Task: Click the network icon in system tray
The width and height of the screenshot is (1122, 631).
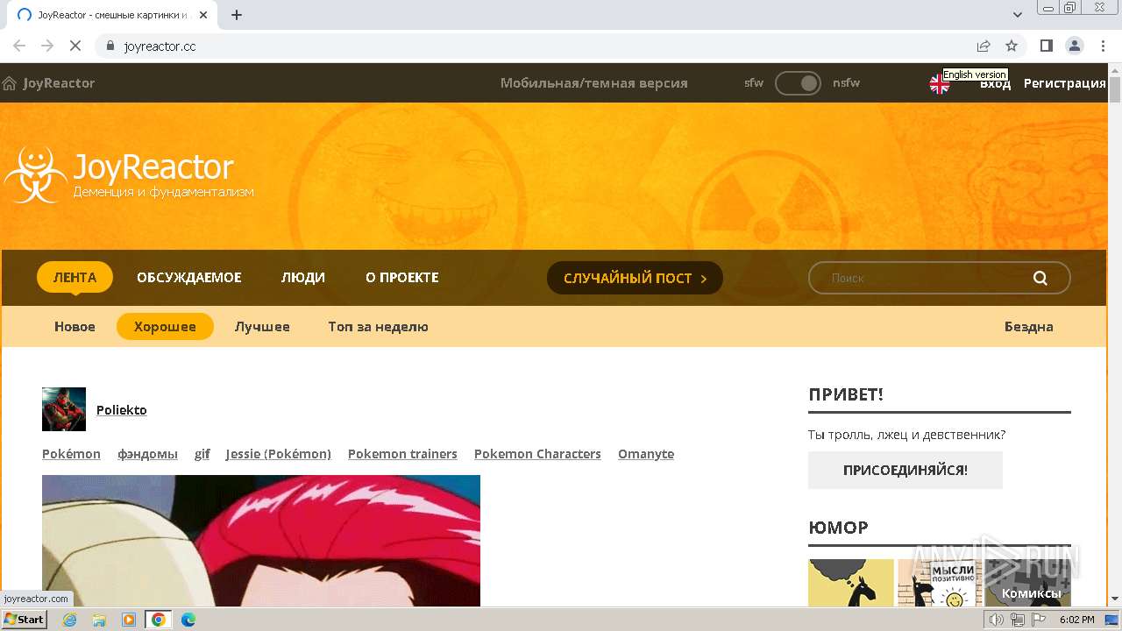Action: (x=1018, y=620)
